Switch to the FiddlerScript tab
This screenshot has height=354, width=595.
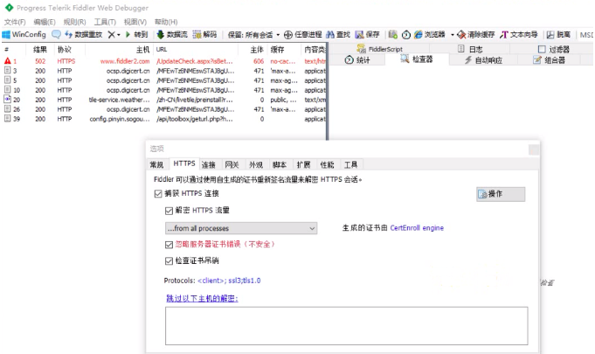click(379, 49)
